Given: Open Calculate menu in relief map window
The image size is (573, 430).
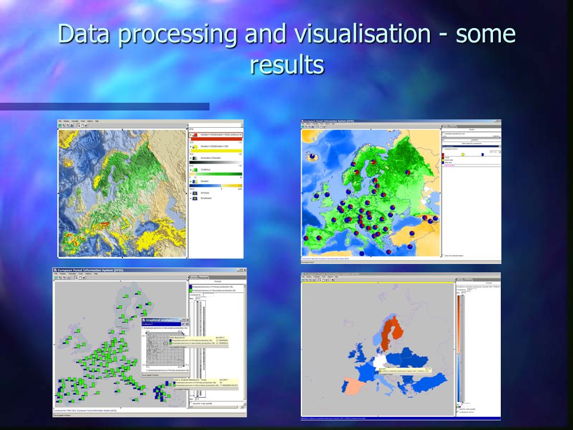Looking at the screenshot, I should coord(75,121).
